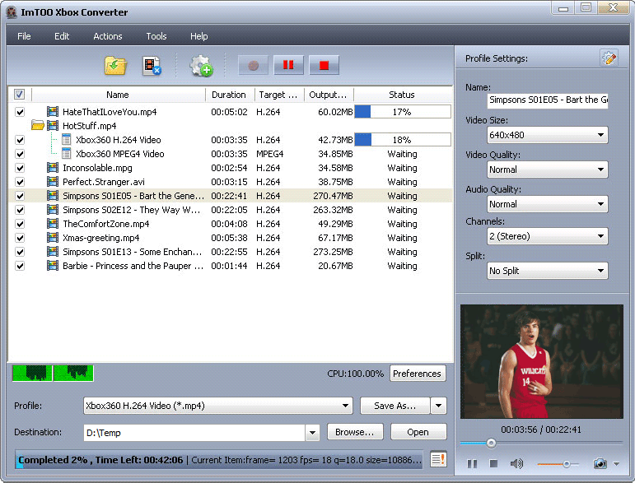Screen dimensions: 635x483
Task: Open the Audio Quality dropdown
Action: [x=547, y=204]
